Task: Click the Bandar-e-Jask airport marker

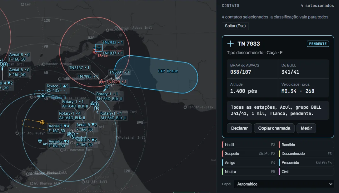Action: tap(185, 107)
